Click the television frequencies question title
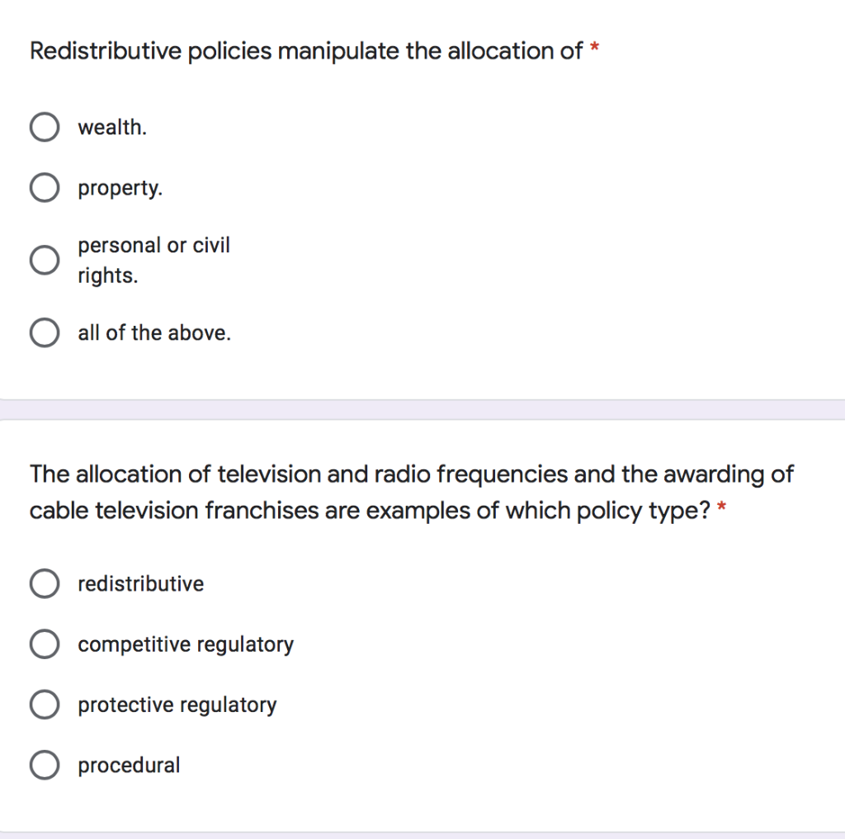This screenshot has width=845, height=839. pos(371,492)
